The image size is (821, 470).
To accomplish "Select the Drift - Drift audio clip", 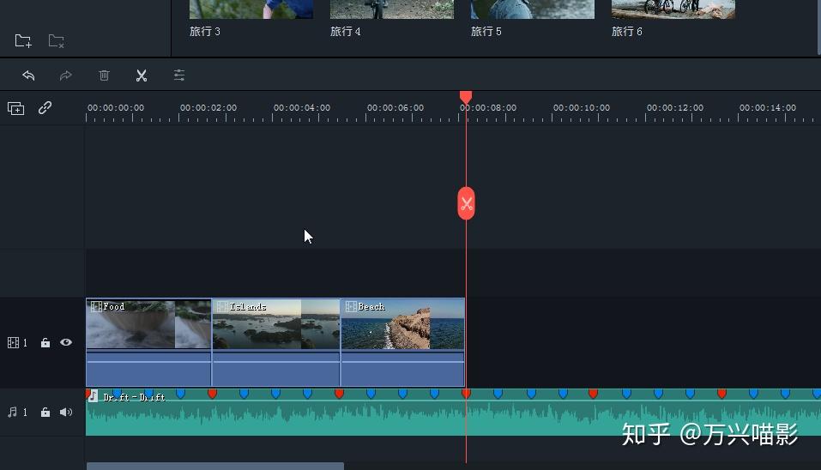I will (454, 413).
